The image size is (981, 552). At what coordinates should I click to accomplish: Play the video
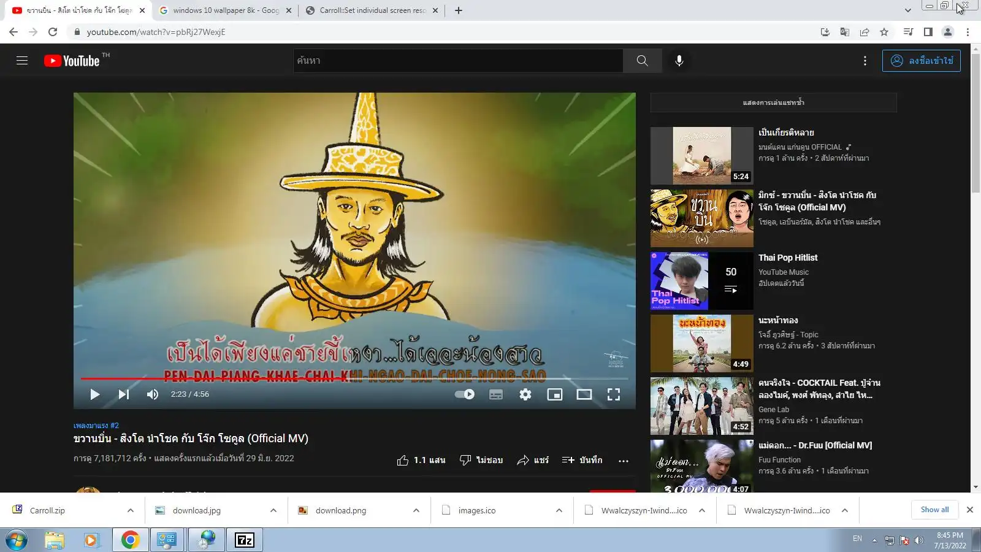pyautogui.click(x=94, y=394)
